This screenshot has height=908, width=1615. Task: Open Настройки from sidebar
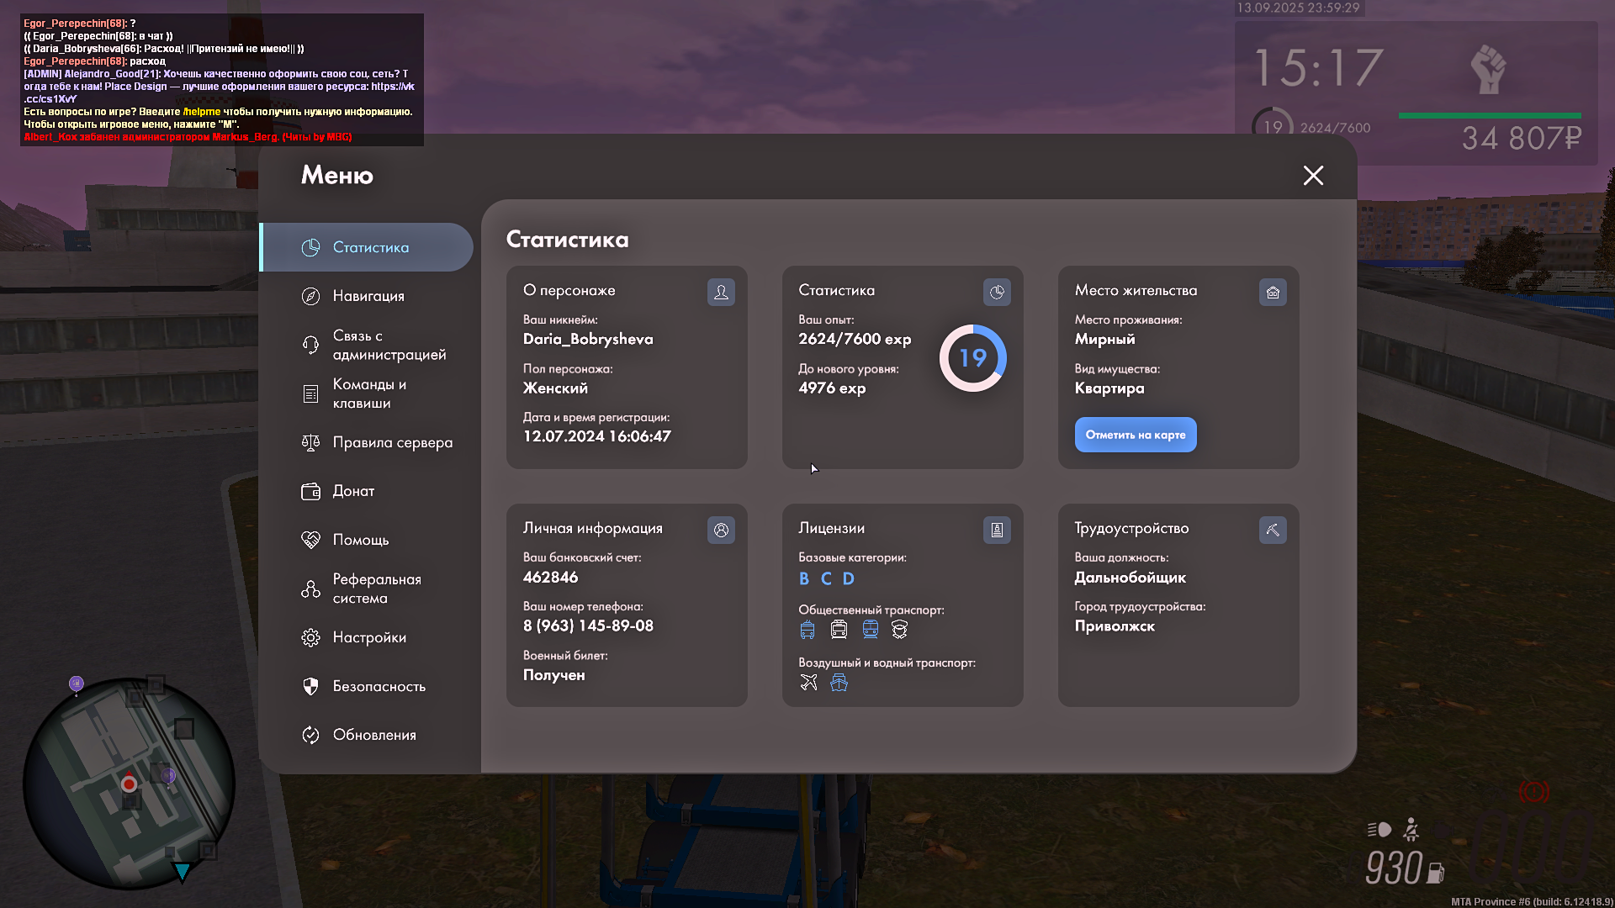click(369, 637)
